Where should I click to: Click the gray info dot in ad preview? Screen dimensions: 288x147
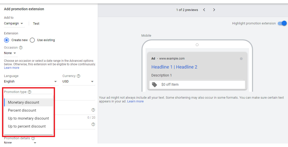(241, 59)
